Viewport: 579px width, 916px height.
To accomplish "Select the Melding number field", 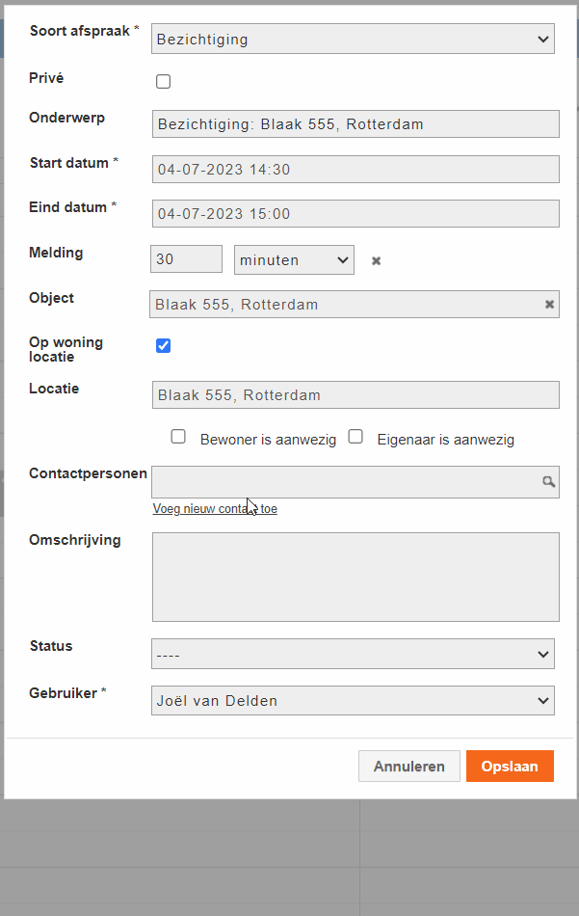I will [x=186, y=258].
